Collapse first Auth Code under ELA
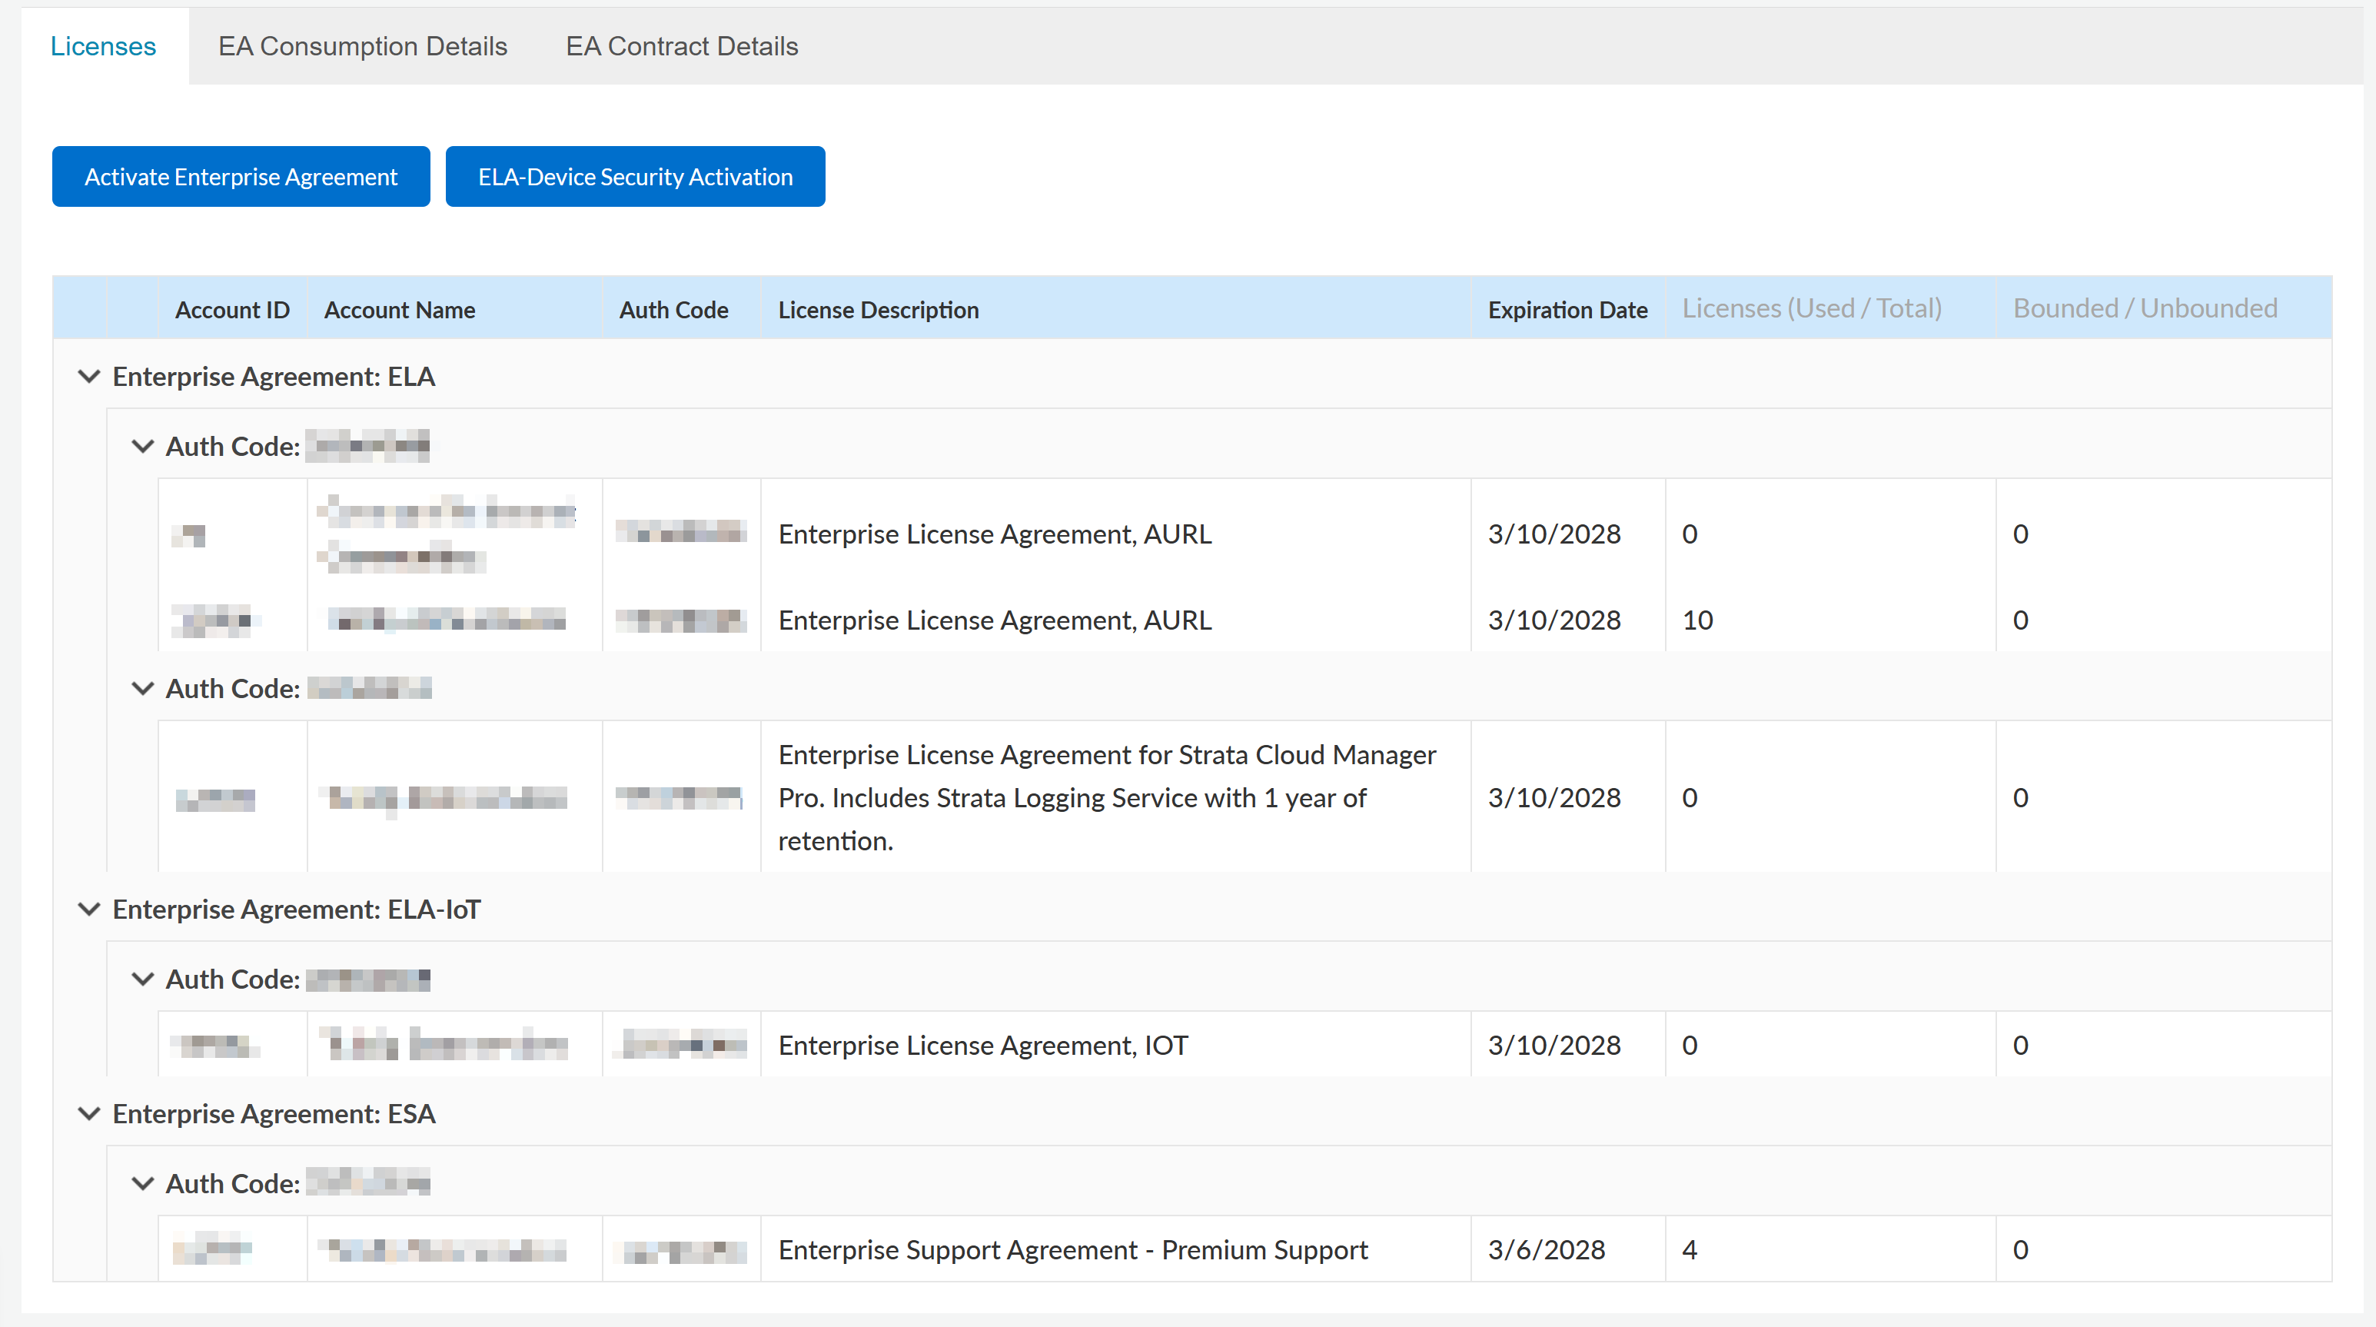Viewport: 2376px width, 1327px height. click(x=142, y=447)
